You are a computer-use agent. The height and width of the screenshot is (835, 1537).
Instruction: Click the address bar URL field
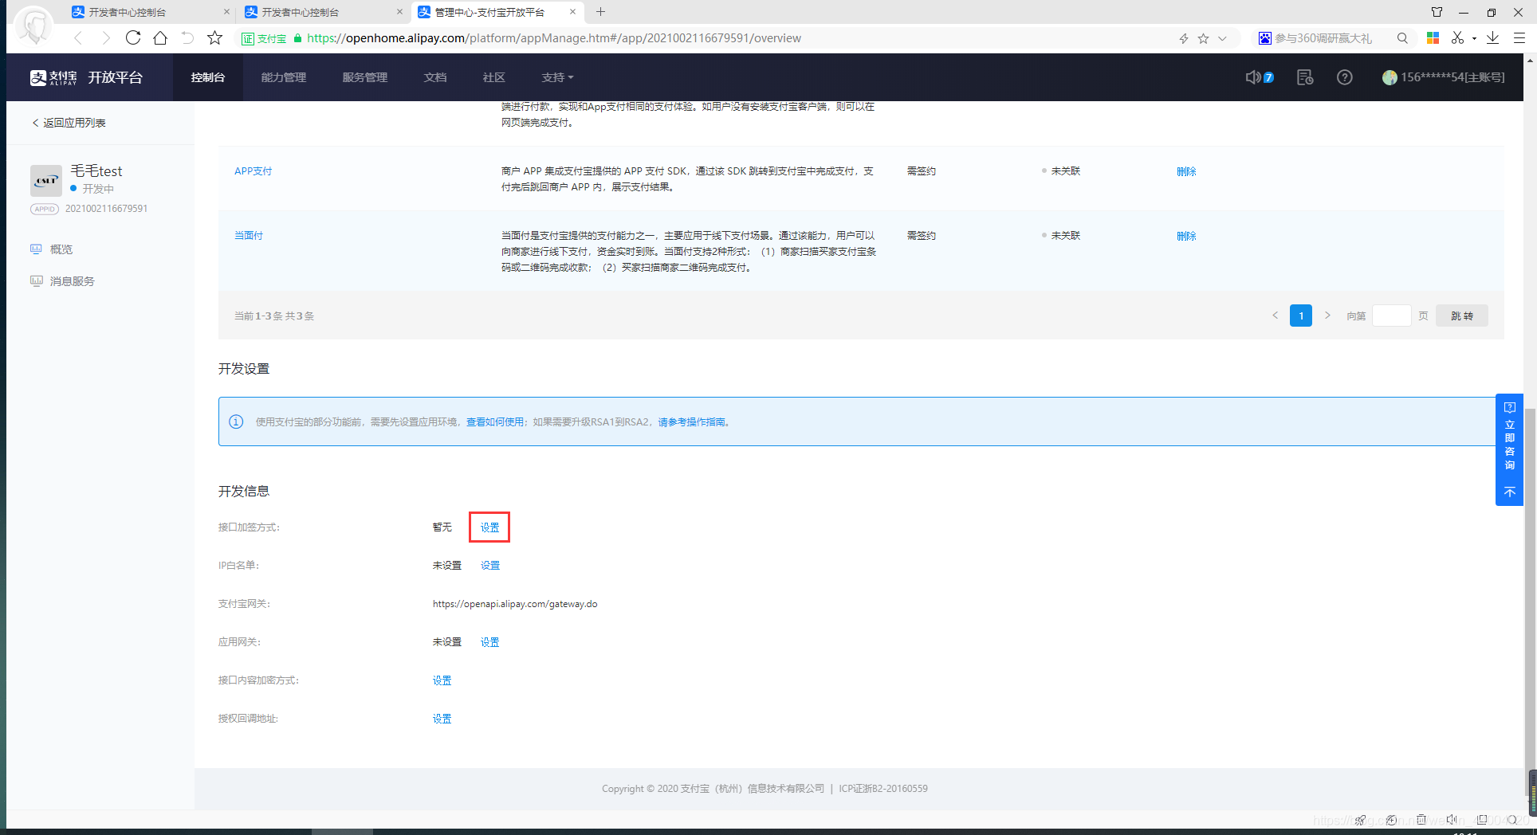click(554, 38)
